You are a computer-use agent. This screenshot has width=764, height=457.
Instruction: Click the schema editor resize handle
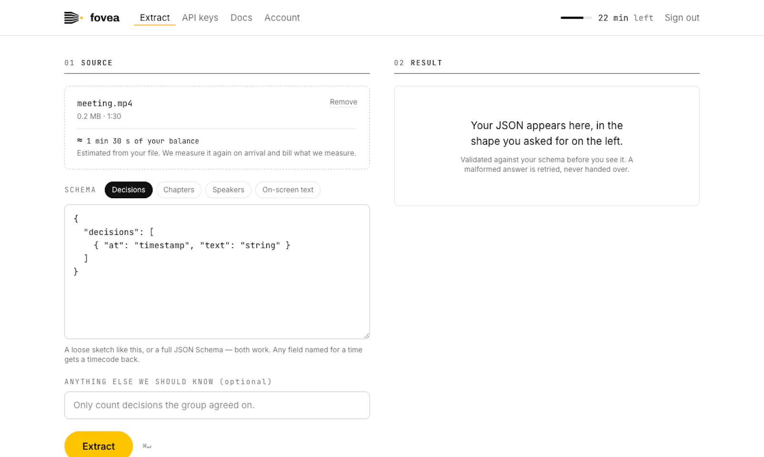point(366,335)
